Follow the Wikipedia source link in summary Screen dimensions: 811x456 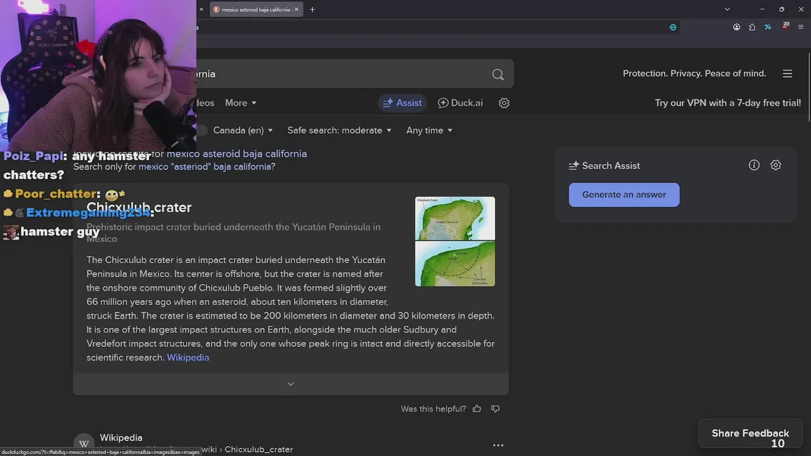[188, 357]
